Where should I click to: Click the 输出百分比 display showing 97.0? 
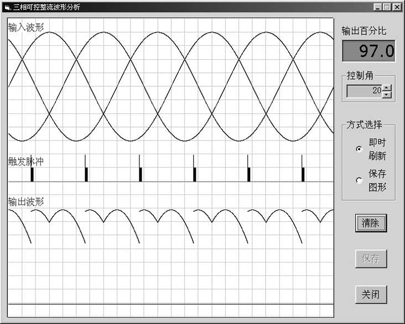(368, 51)
